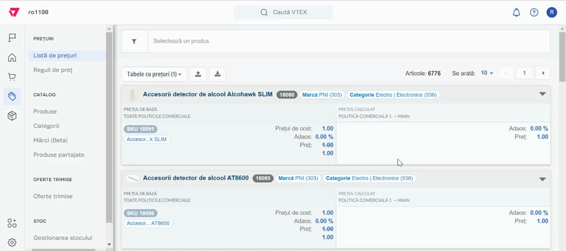
Task: Click the user avatar R
Action: tap(552, 13)
